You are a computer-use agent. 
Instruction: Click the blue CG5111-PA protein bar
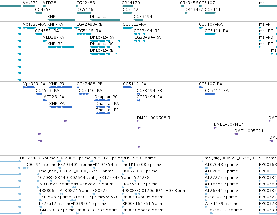pos(210,94)
